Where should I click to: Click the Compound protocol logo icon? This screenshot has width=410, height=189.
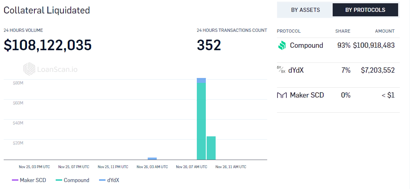[x=282, y=45]
